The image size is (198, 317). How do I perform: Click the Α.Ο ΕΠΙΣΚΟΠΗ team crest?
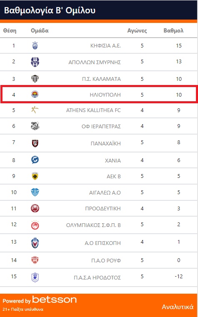click(x=35, y=243)
